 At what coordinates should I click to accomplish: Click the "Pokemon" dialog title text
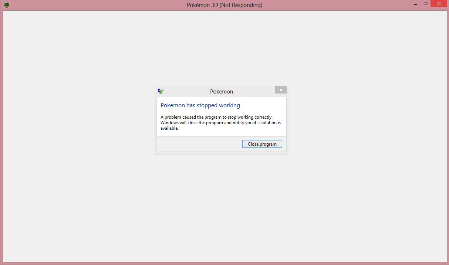pos(222,92)
